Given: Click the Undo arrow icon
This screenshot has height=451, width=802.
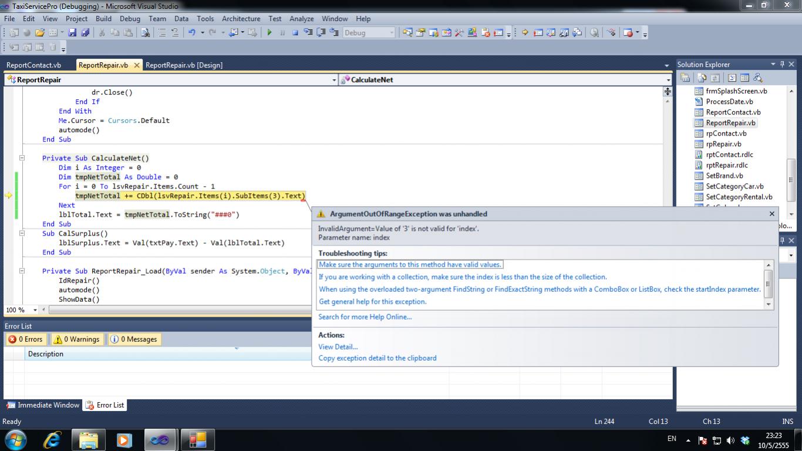Looking at the screenshot, I should (x=191, y=33).
